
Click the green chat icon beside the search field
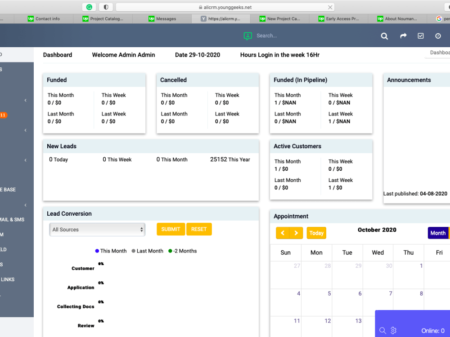tap(247, 36)
